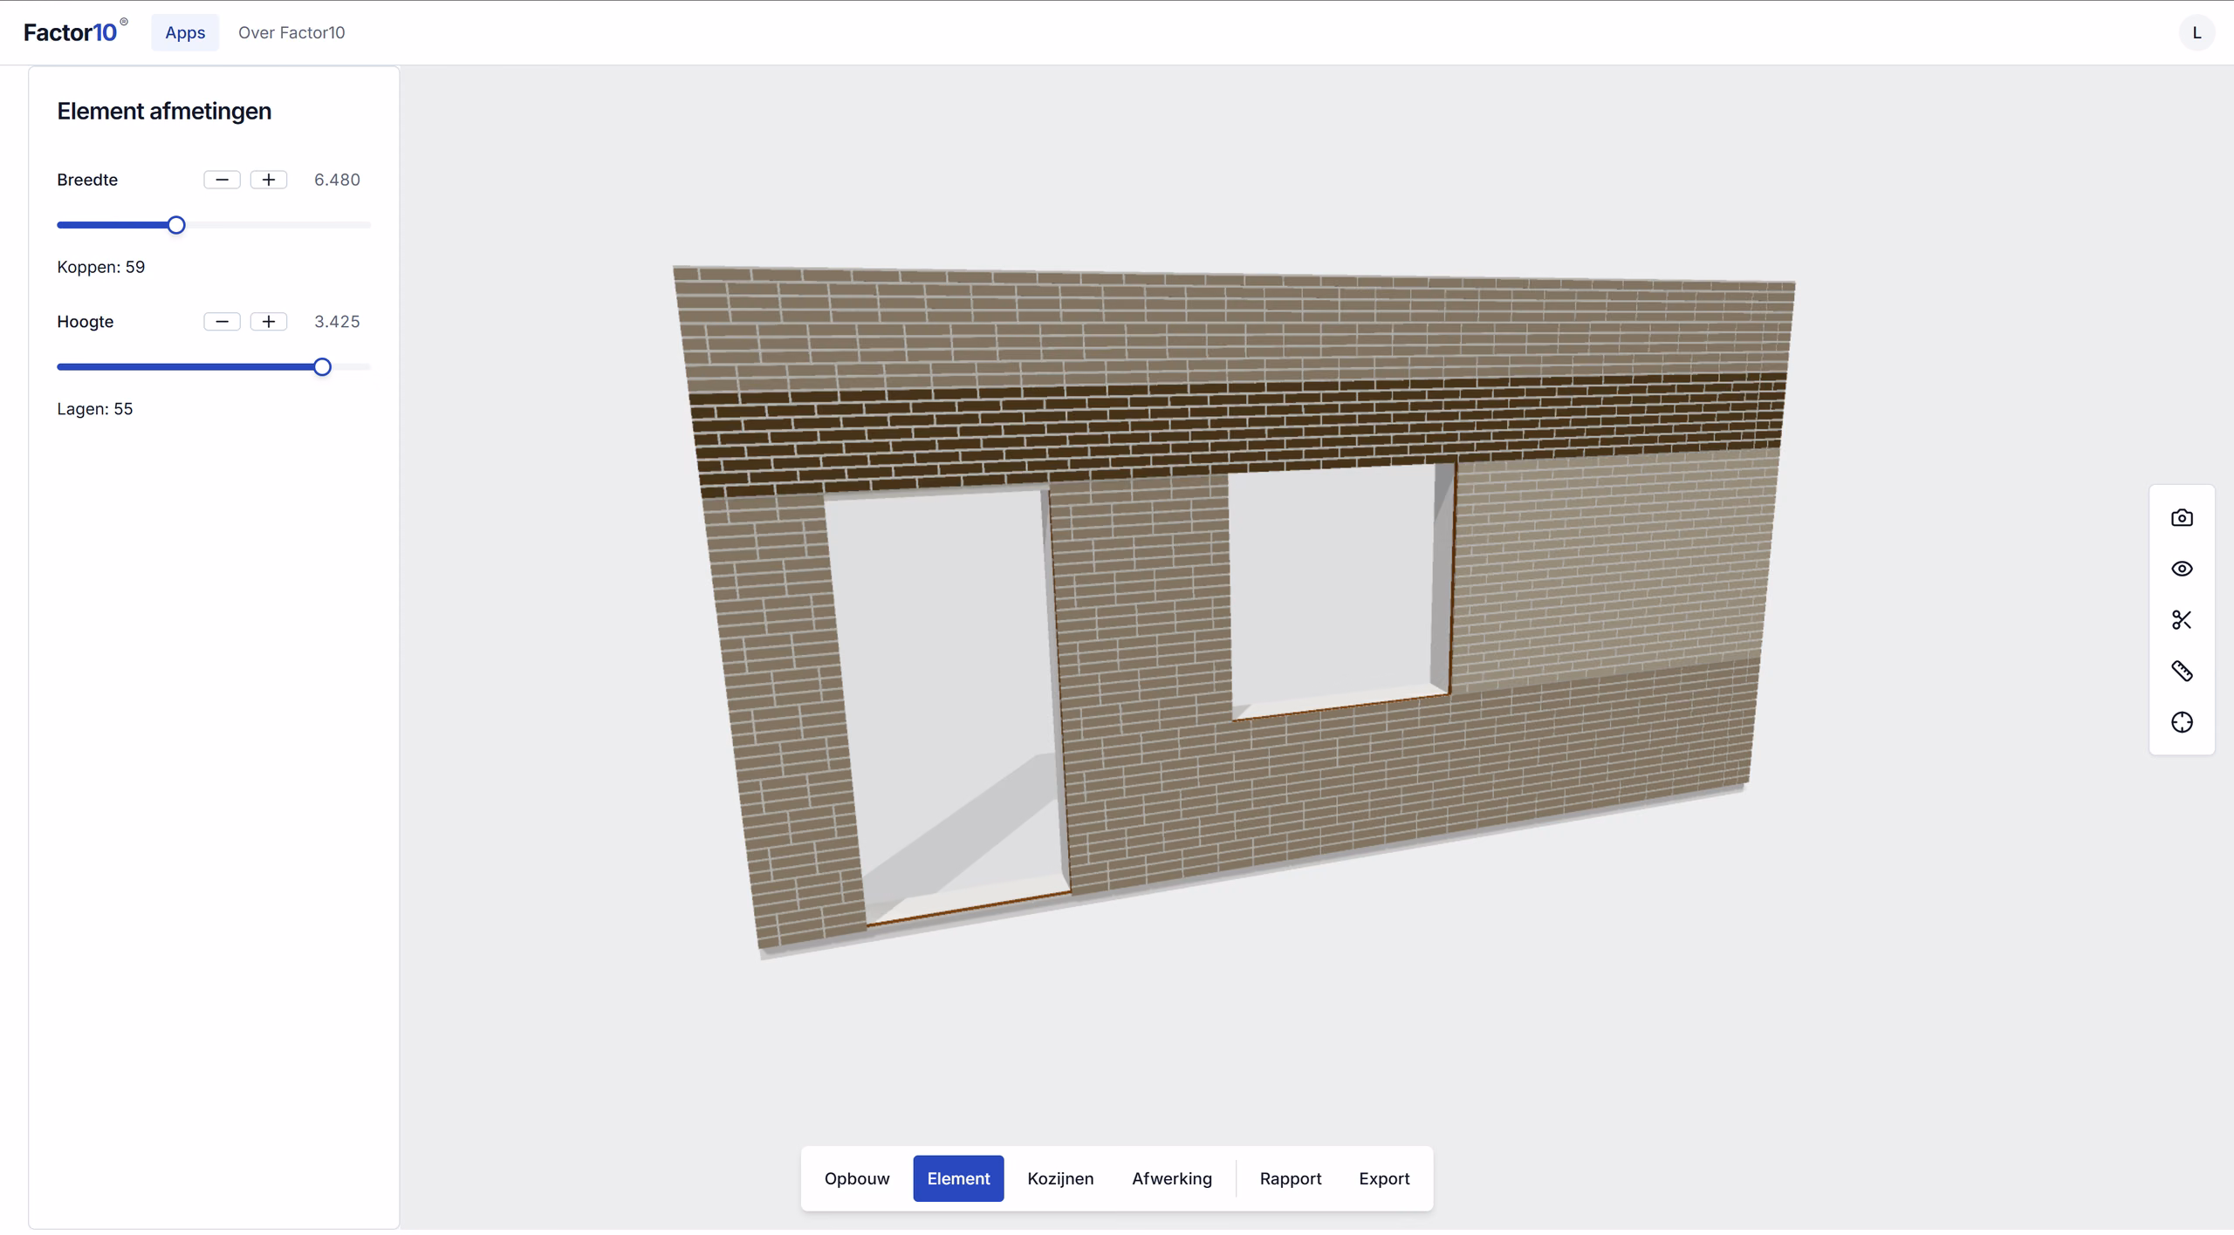This screenshot has height=1235, width=2234.
Task: Open the Over Factor10 page
Action: point(291,32)
